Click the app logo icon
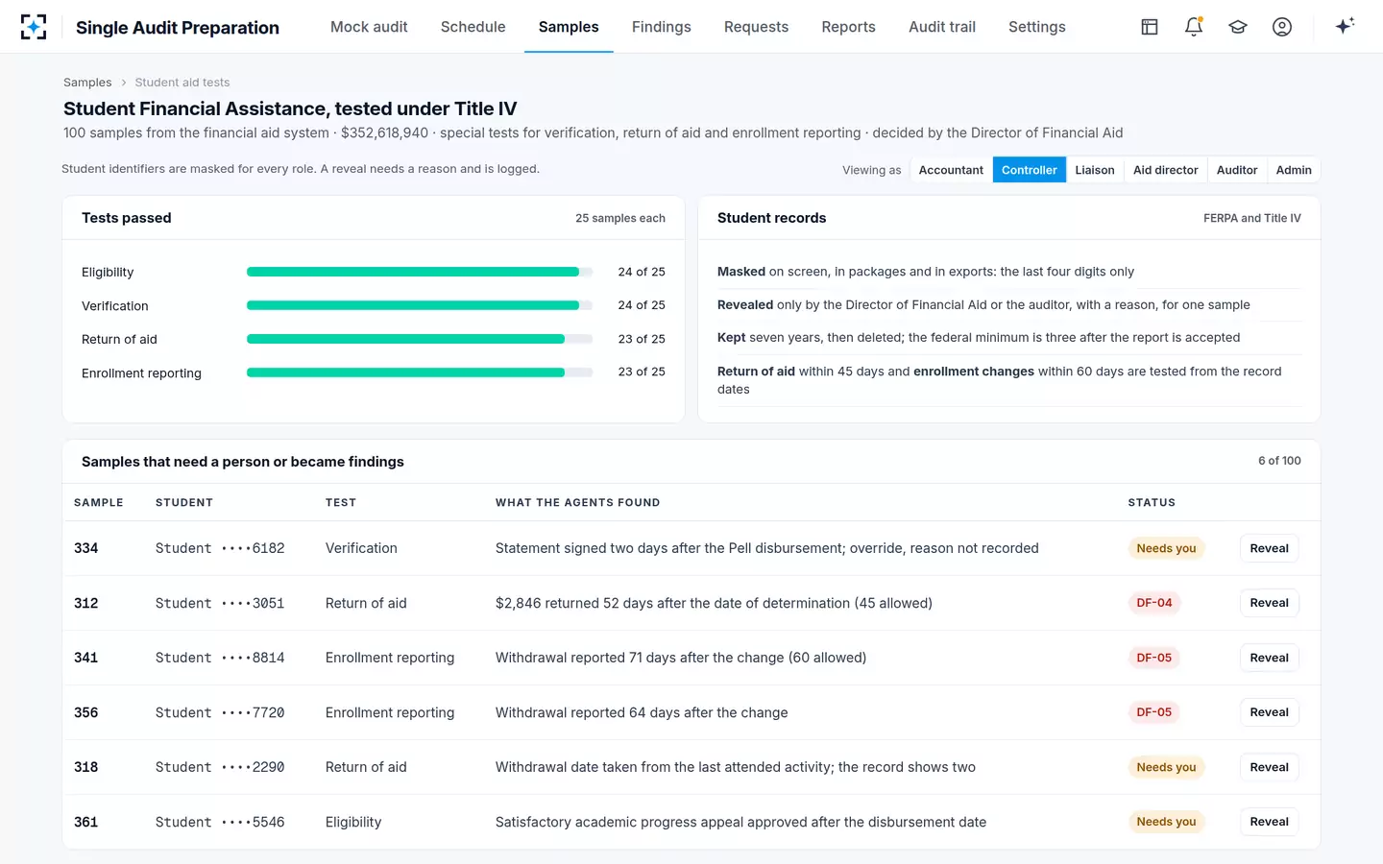Viewport: 1383px width, 864px height. [34, 27]
